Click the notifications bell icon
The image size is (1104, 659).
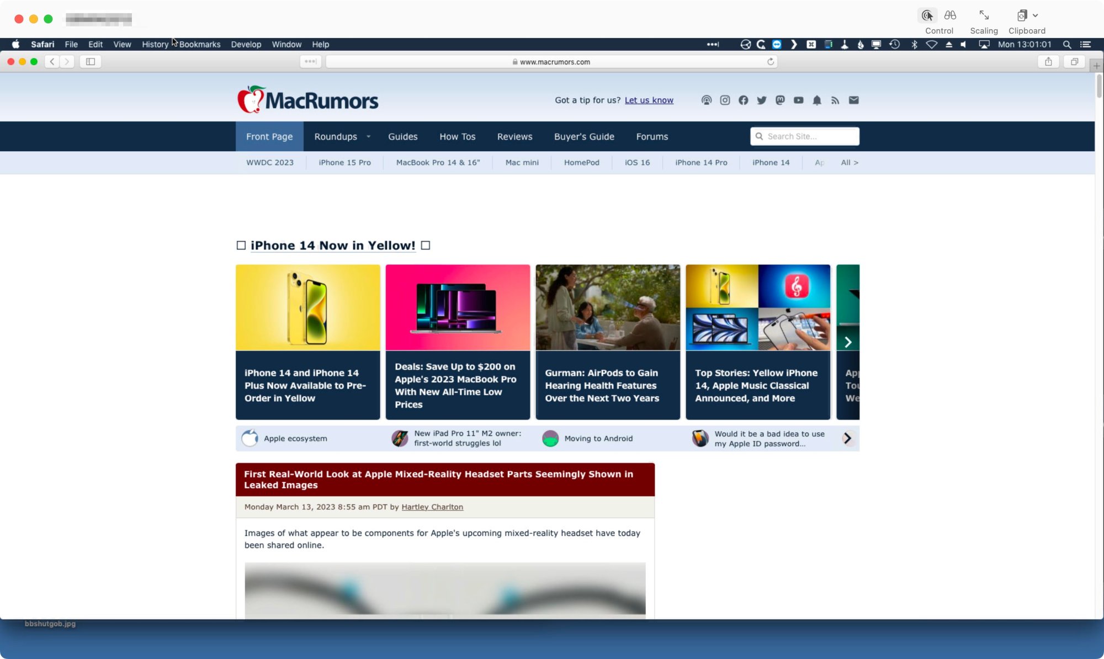tap(817, 100)
